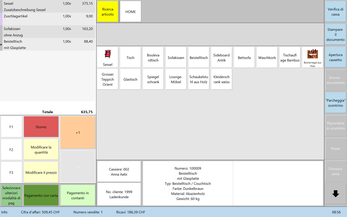347x217 pixels.
Task: Click the black down arrow button
Action: point(336,193)
